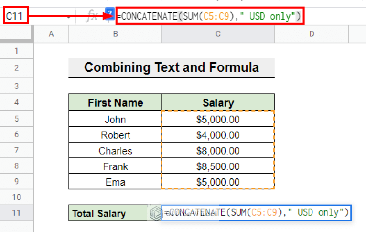This screenshot has width=366, height=232.
Task: Click the First Name header cell
Action: tap(115, 102)
